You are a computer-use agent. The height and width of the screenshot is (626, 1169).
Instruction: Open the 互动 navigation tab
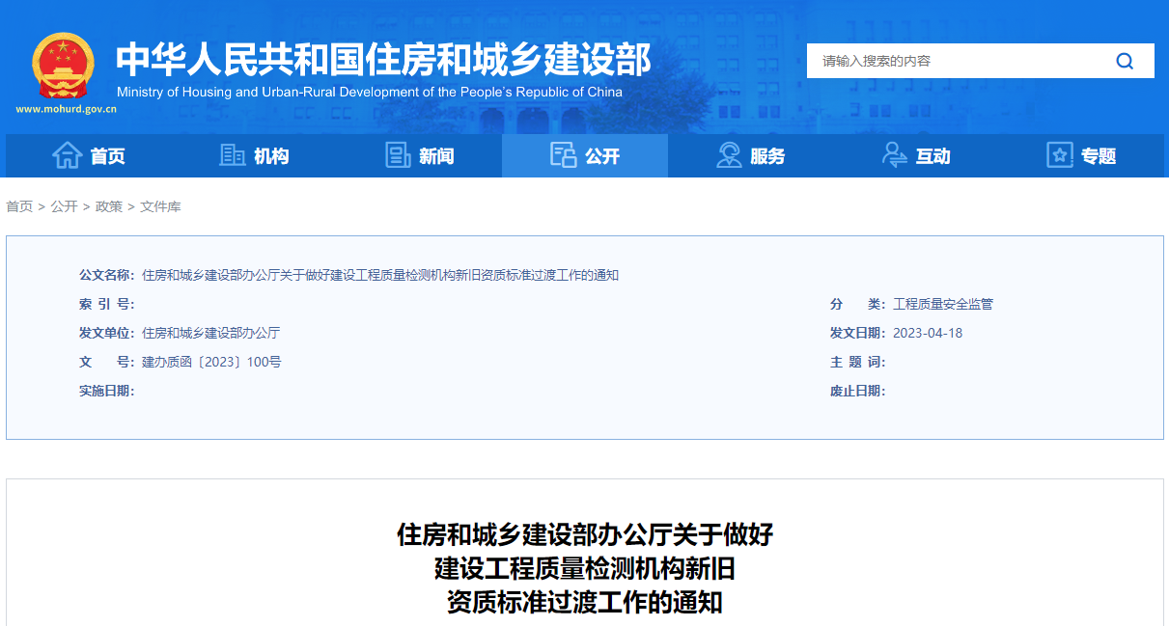[x=916, y=156]
